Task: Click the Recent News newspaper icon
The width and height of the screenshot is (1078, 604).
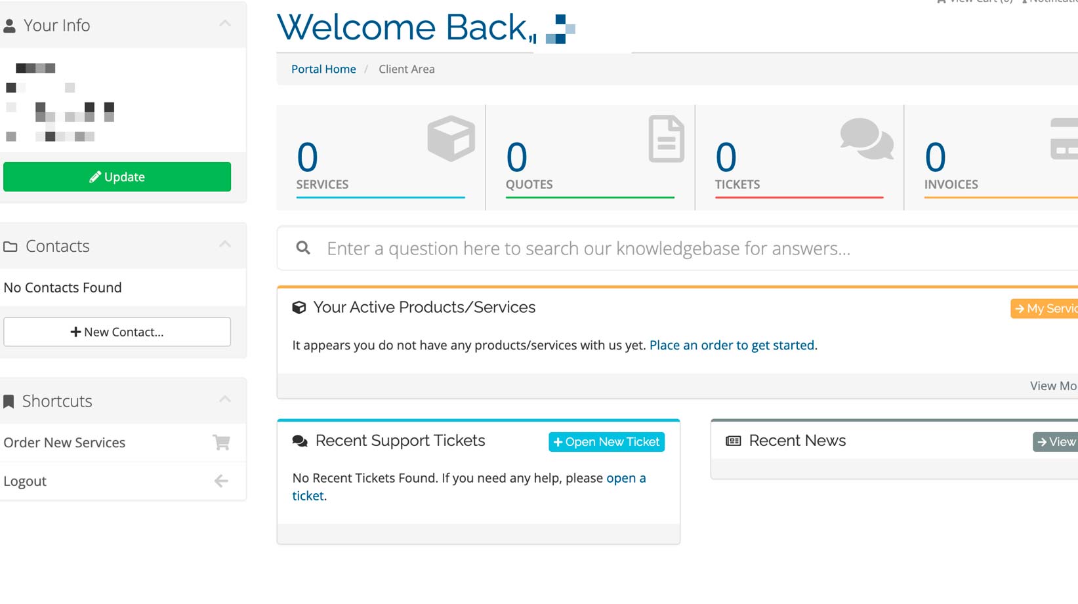Action: click(x=733, y=441)
